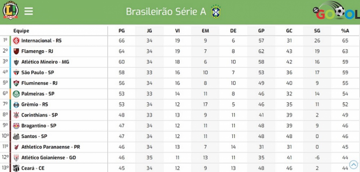Click the %A column header
The width and height of the screenshot is (360, 172).
pos(345,31)
